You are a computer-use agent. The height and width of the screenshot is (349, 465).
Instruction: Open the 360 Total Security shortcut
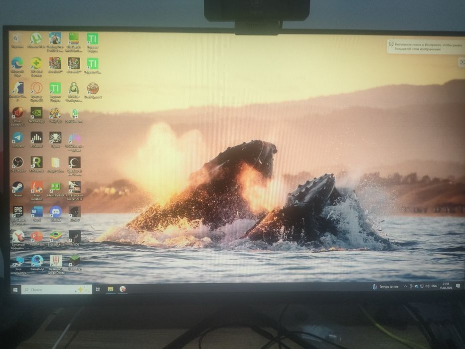click(36, 67)
